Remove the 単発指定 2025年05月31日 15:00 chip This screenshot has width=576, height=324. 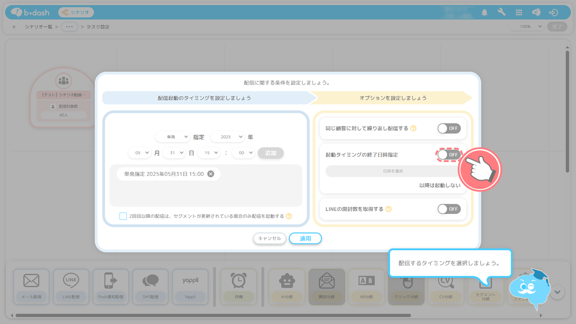tap(211, 174)
